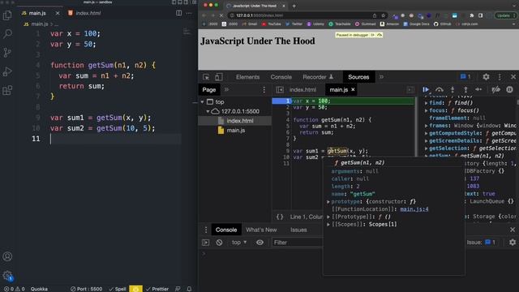Screen dimensions: 519x292
Task: Click the Update button in Chrome
Action: (x=504, y=15)
